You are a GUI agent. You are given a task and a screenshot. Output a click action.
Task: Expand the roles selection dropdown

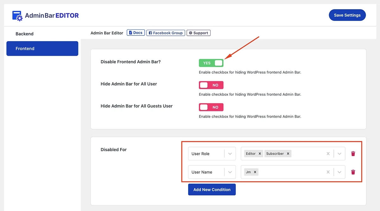(x=339, y=153)
